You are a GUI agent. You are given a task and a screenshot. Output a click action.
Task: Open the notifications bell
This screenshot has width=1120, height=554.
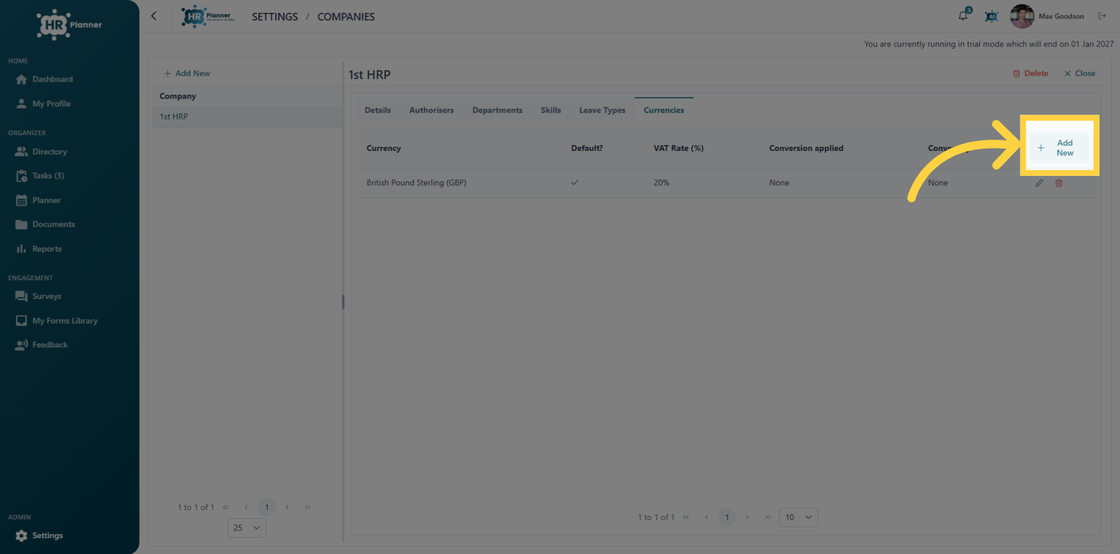point(963,16)
